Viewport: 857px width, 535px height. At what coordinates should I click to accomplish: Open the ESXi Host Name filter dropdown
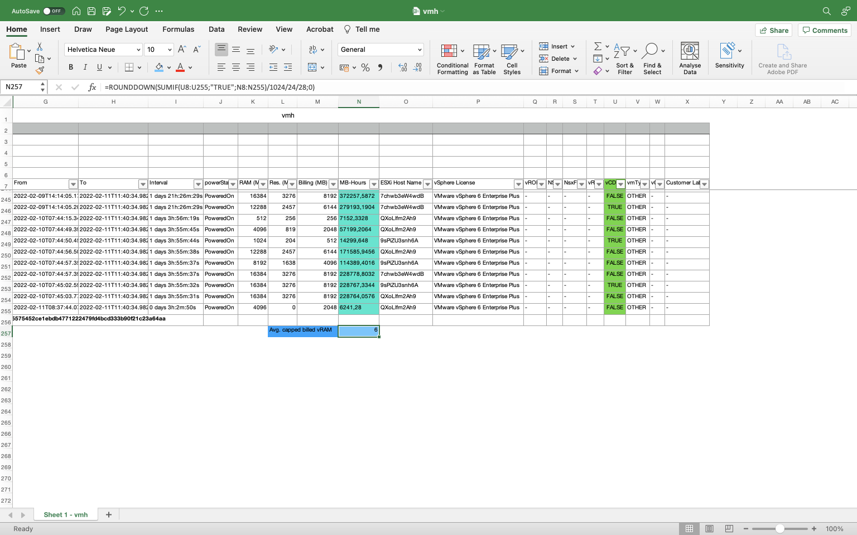pyautogui.click(x=427, y=183)
